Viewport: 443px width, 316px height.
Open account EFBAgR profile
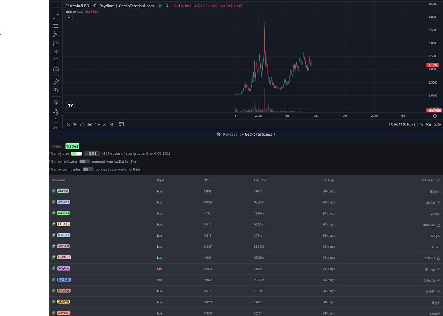63,224
